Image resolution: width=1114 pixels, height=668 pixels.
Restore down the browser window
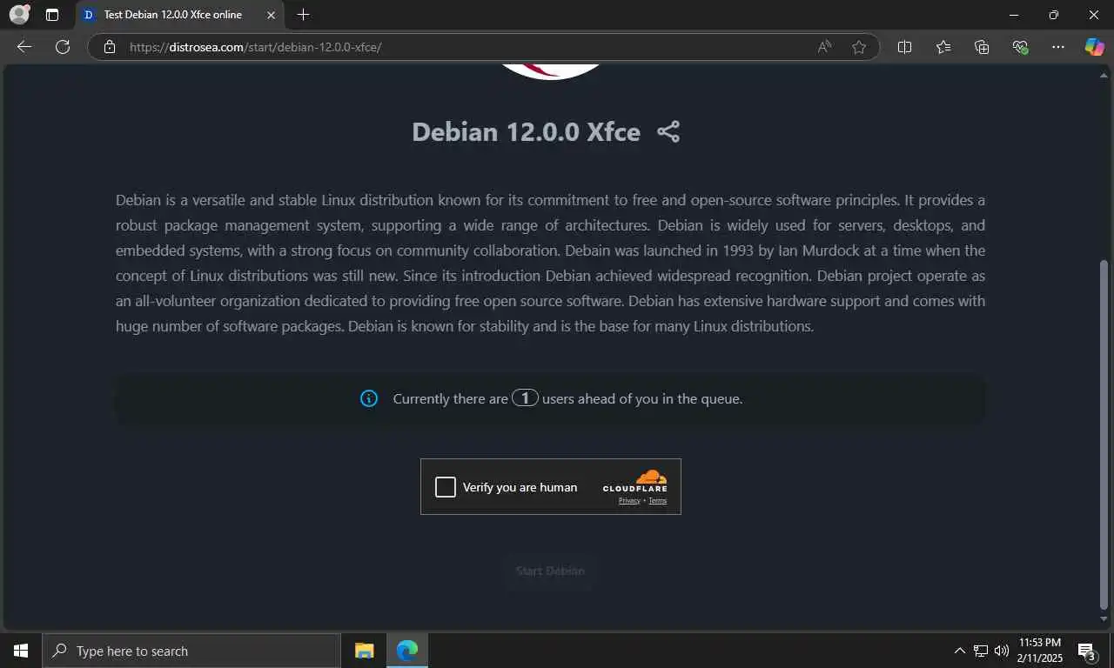tap(1054, 15)
